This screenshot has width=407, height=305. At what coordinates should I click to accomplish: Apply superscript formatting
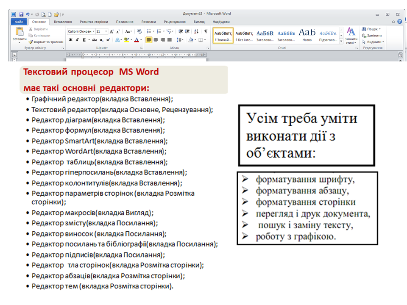click(x=108, y=40)
